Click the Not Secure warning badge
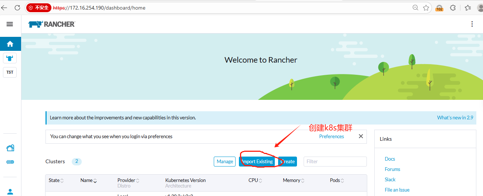This screenshot has height=196, width=483. point(38,8)
